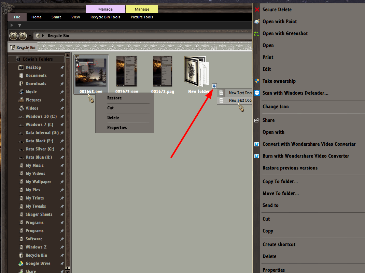Unpin Desktop from the sidebar

pos(62,67)
